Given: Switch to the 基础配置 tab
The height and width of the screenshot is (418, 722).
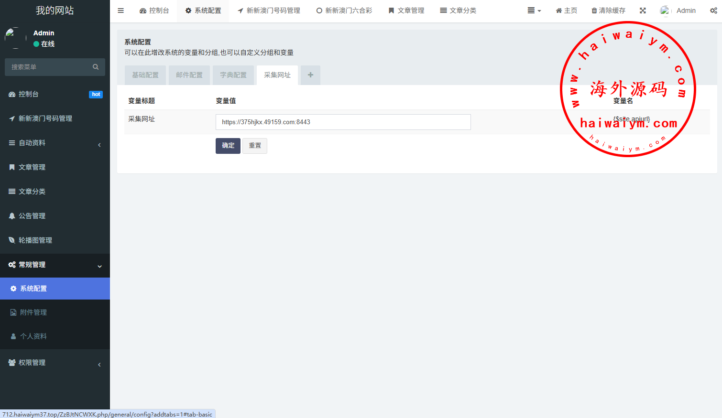Looking at the screenshot, I should [145, 75].
